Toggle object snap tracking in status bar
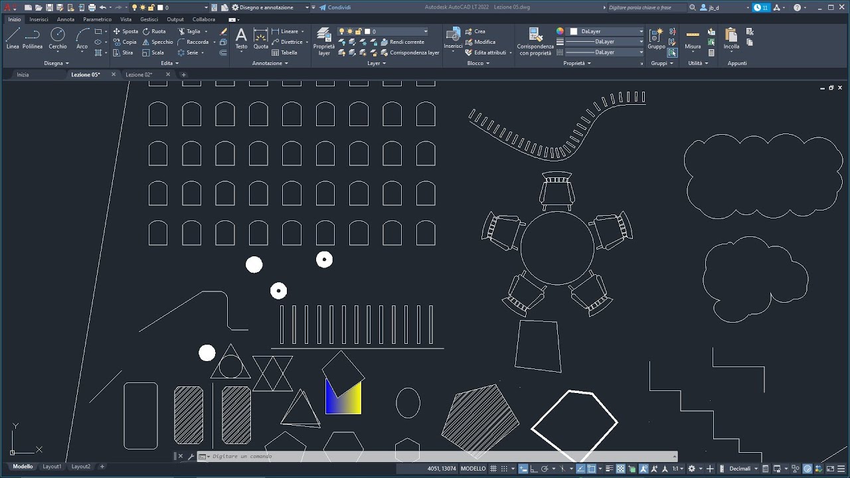 click(580, 469)
